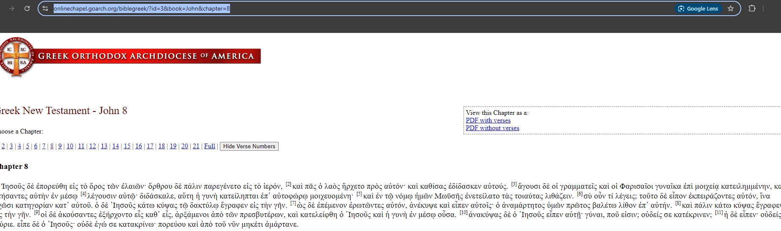Open PDF with verses link
This screenshot has height=231, width=781.
(x=488, y=120)
